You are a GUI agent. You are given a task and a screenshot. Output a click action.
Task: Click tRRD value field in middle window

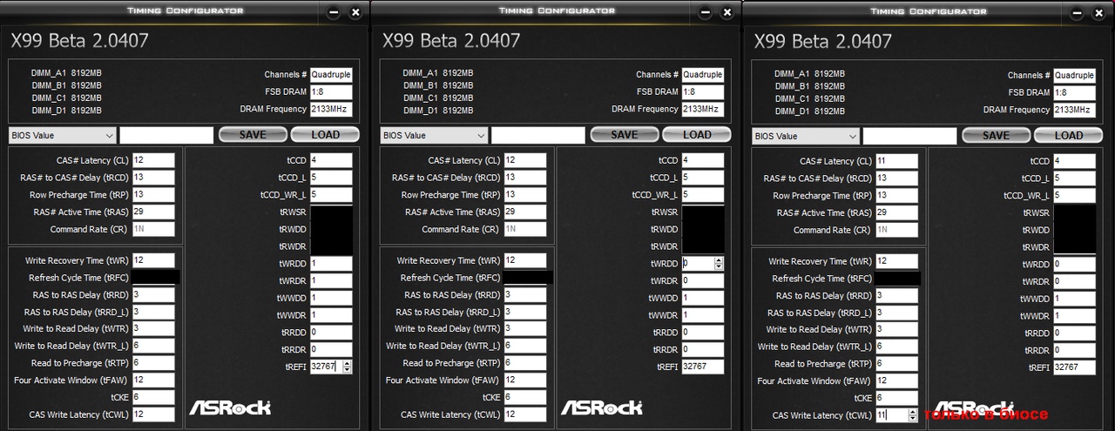coord(525,295)
